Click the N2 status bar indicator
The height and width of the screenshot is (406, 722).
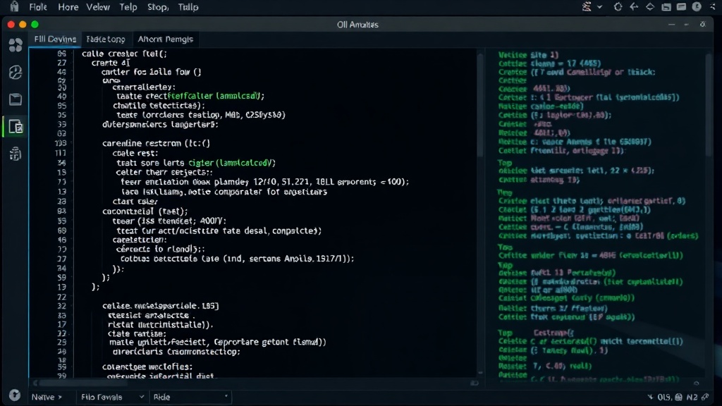tap(692, 397)
